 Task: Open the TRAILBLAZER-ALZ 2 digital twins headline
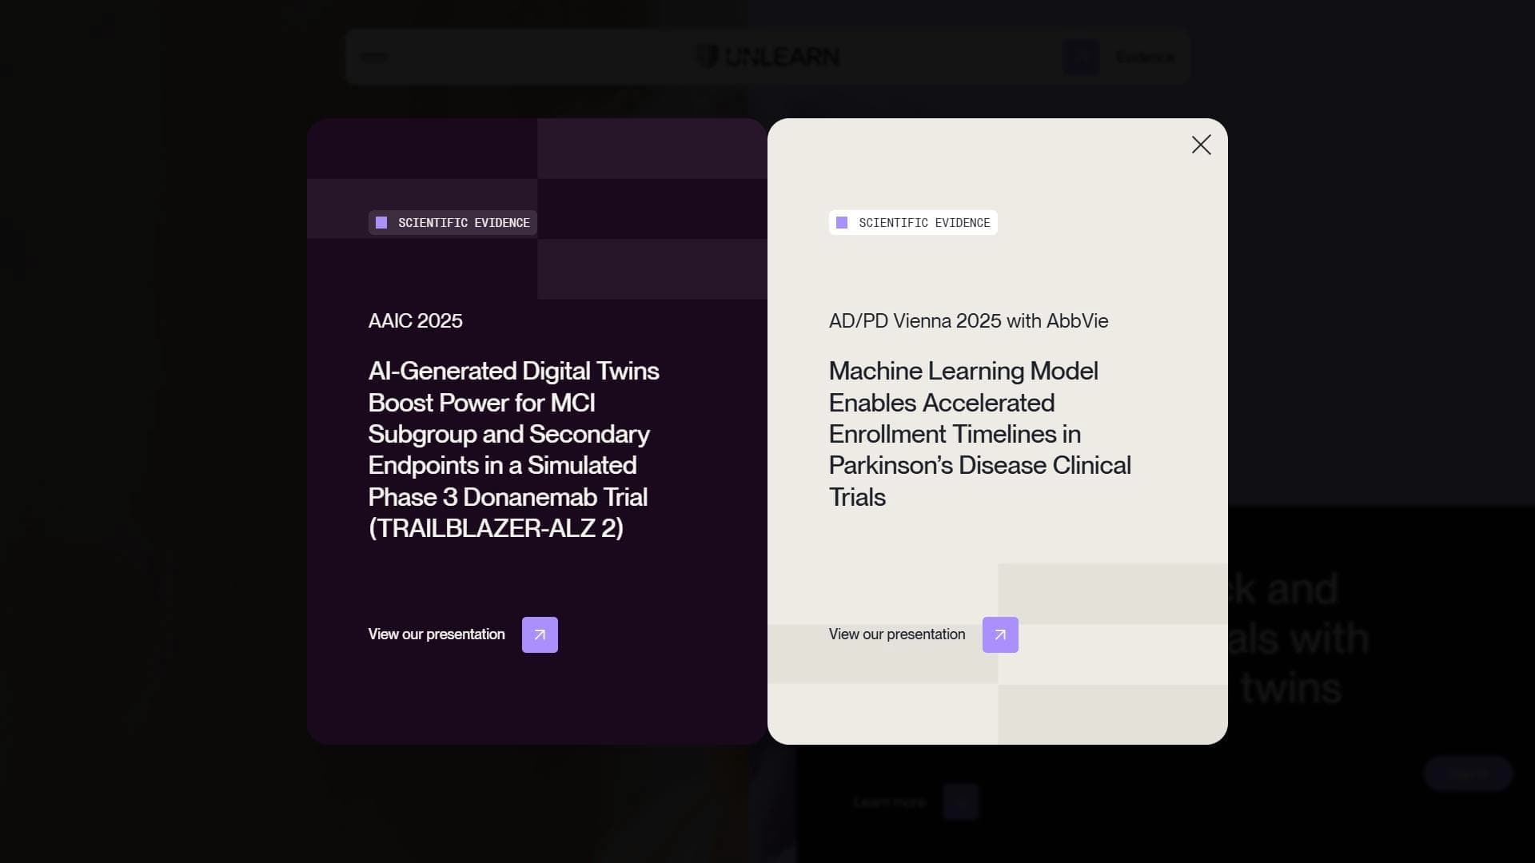click(x=514, y=449)
